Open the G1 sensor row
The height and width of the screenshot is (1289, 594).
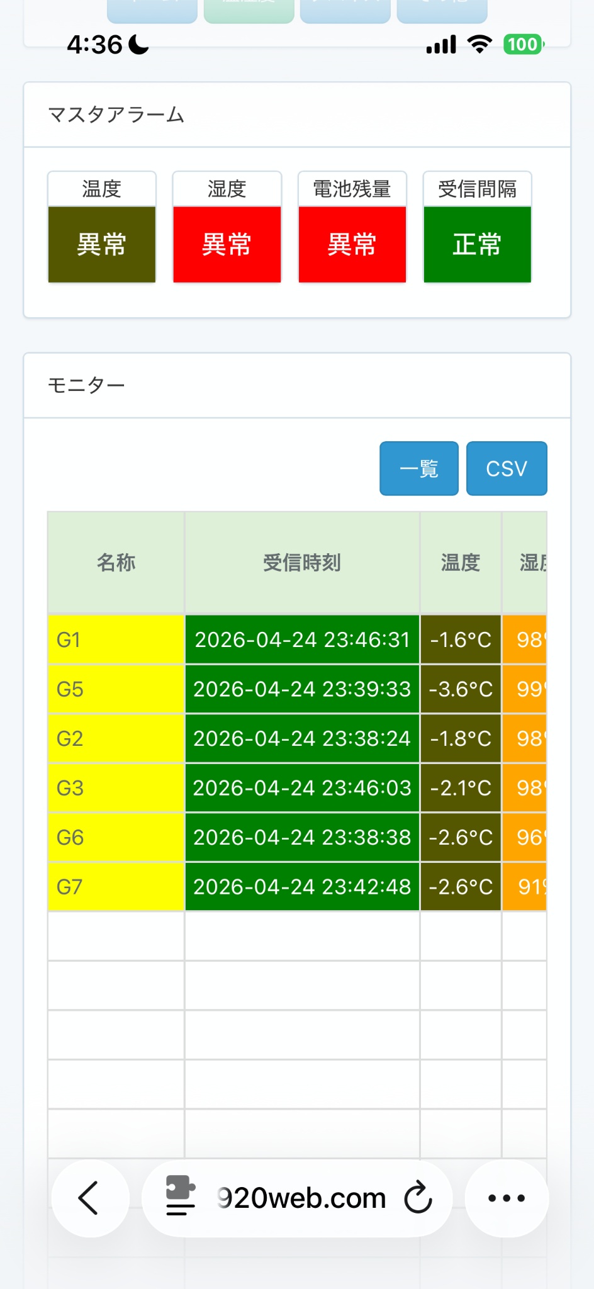pos(297,639)
